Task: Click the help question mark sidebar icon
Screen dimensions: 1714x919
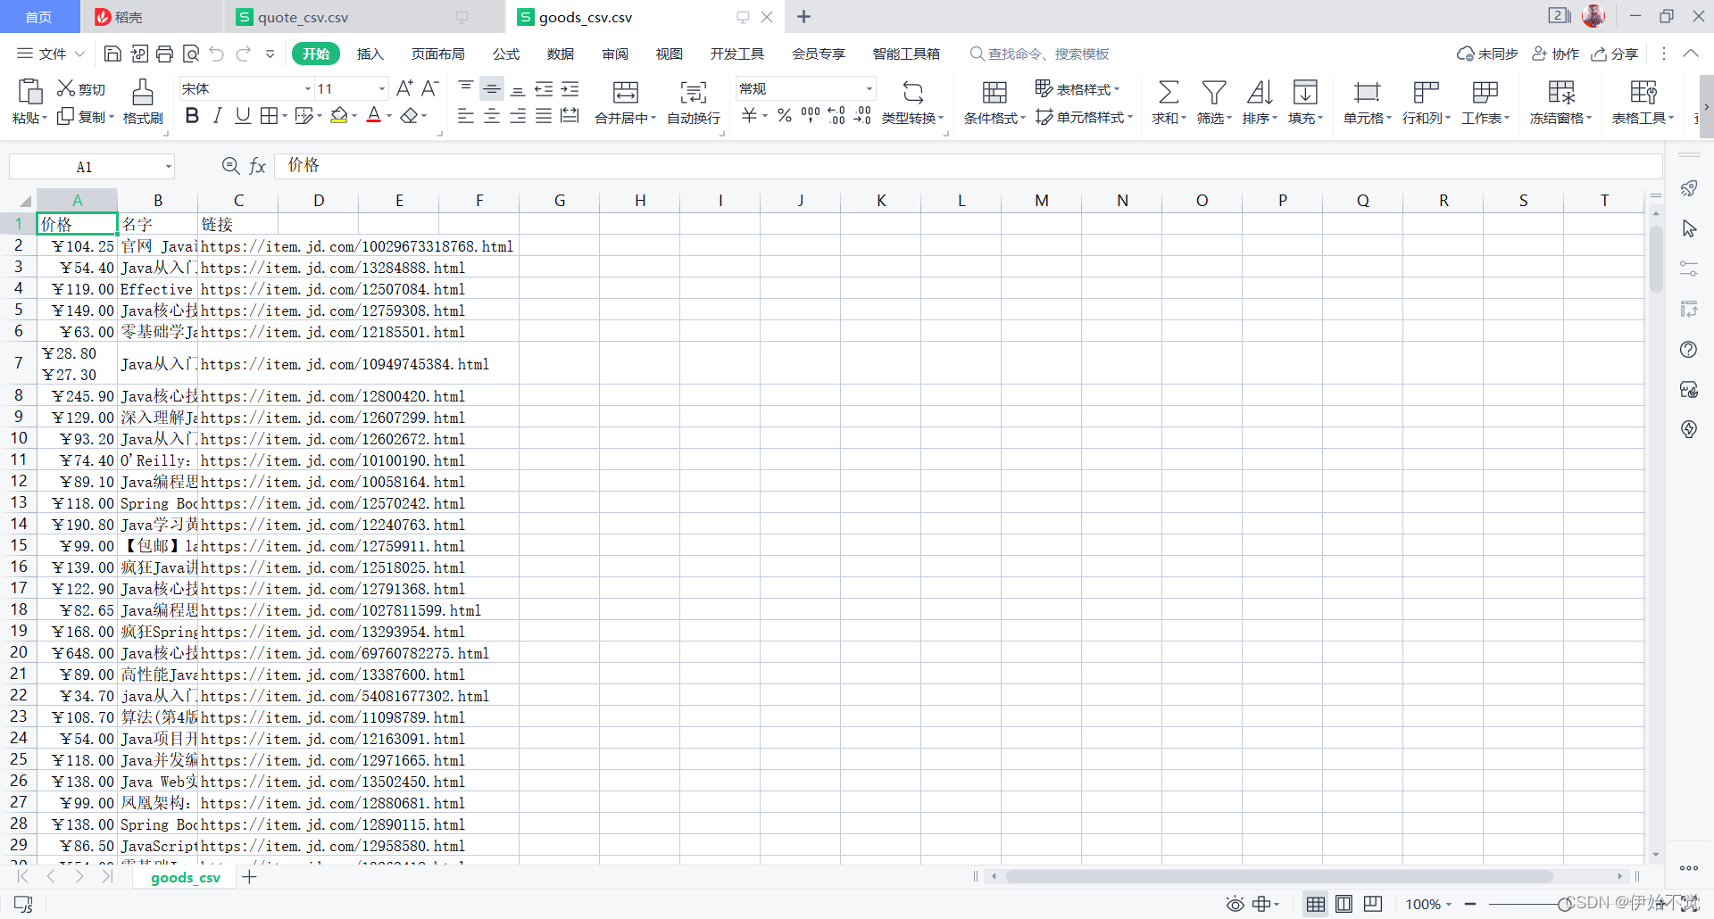Action: [x=1688, y=350]
